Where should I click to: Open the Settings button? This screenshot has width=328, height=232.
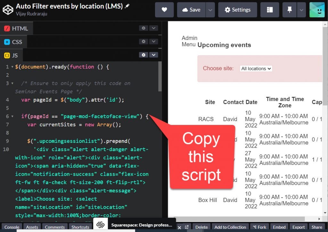[237, 10]
